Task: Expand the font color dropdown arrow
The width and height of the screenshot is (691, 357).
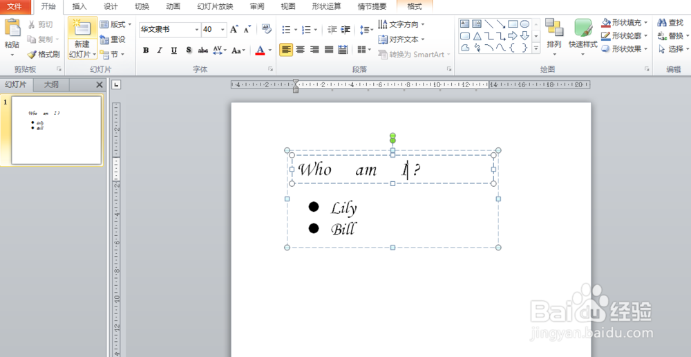Action: [270, 51]
